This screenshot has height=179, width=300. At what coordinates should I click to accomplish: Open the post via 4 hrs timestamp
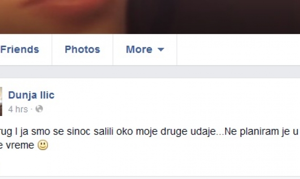point(18,109)
